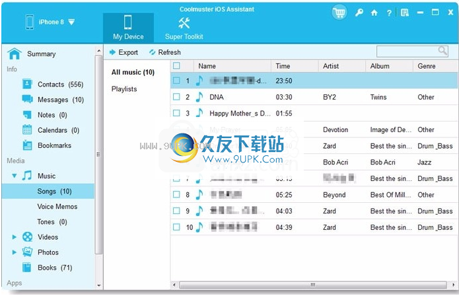The width and height of the screenshot is (459, 296).
Task: Click the Calendars icon in sidebar
Action: (x=27, y=129)
